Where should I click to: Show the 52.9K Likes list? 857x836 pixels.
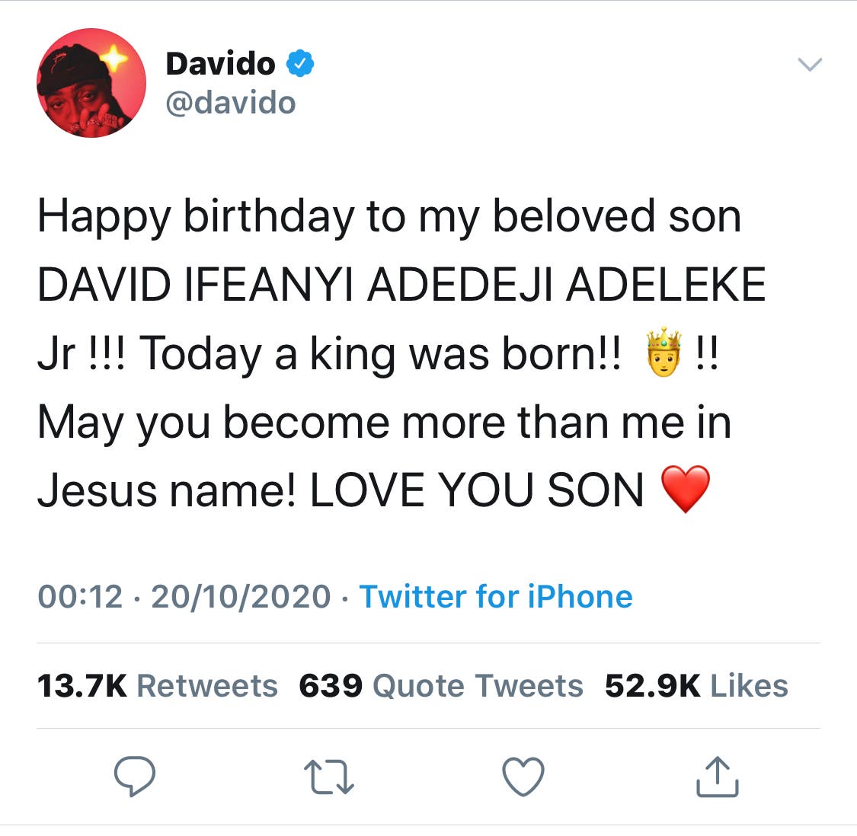[696, 686]
